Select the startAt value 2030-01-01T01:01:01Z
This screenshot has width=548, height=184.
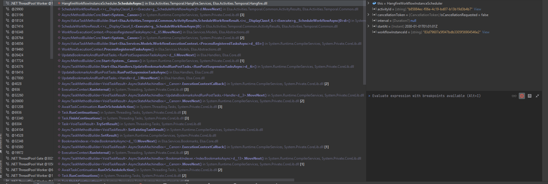(421, 26)
